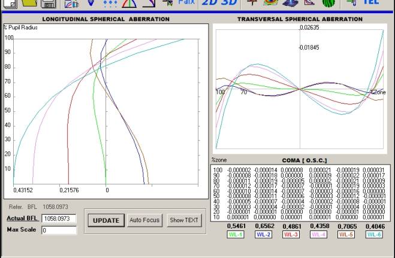This screenshot has width=395, height=258.
Task: Click the new document icon
Action: 10,4
